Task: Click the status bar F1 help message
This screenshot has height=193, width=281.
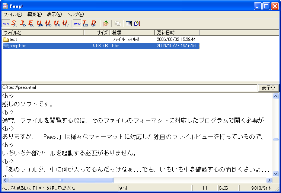Action: click(39, 188)
